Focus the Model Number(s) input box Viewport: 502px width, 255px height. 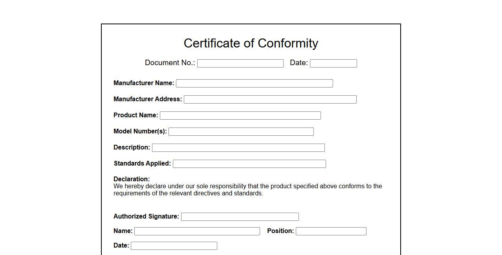click(x=241, y=131)
